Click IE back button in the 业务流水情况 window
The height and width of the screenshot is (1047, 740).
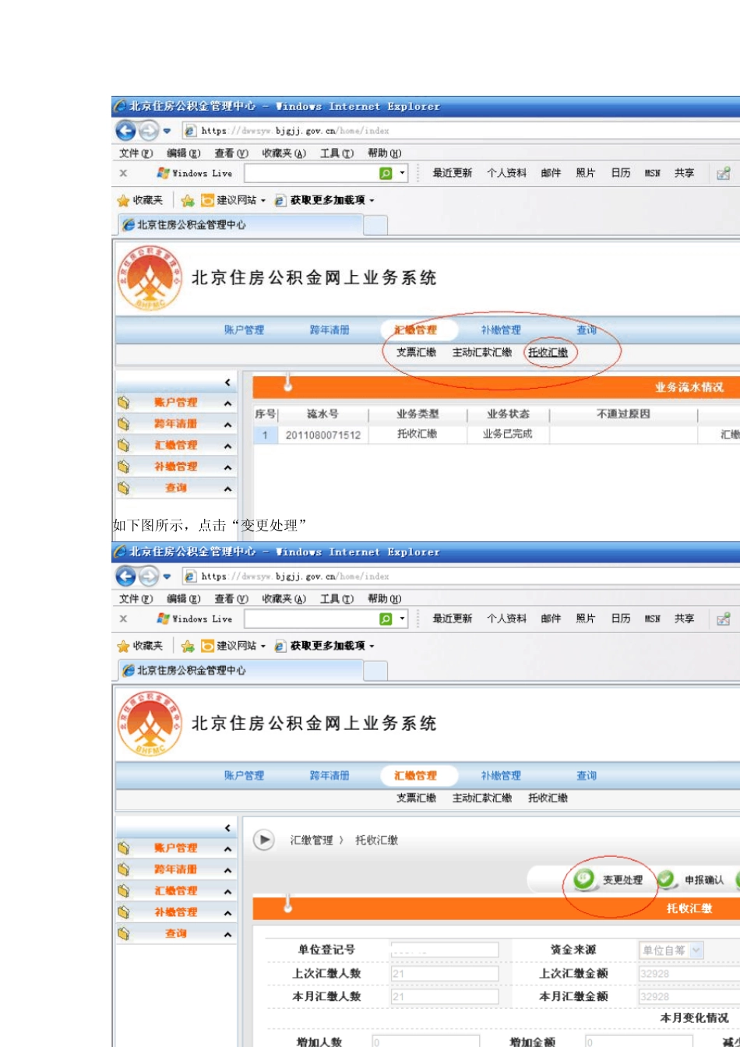125,130
